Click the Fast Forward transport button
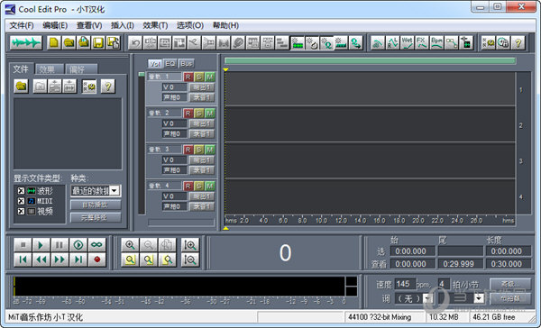 (60, 260)
